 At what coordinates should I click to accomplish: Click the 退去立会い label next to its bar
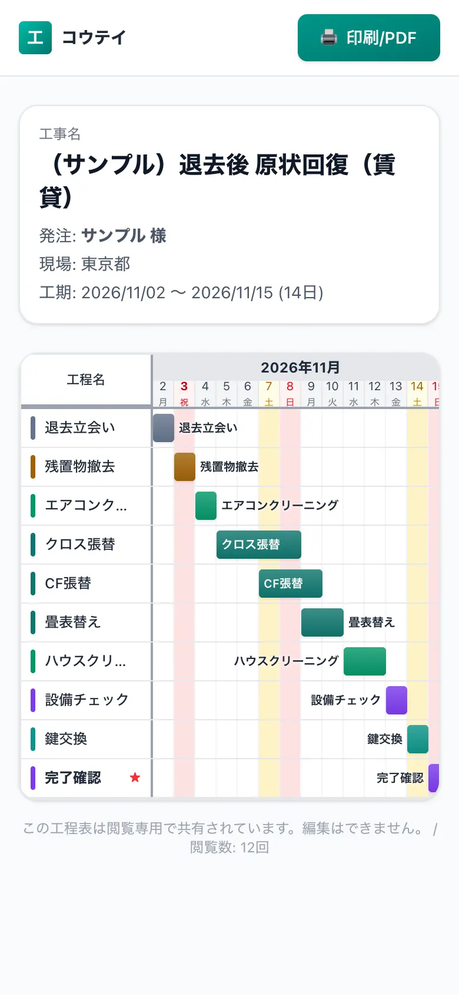(208, 428)
